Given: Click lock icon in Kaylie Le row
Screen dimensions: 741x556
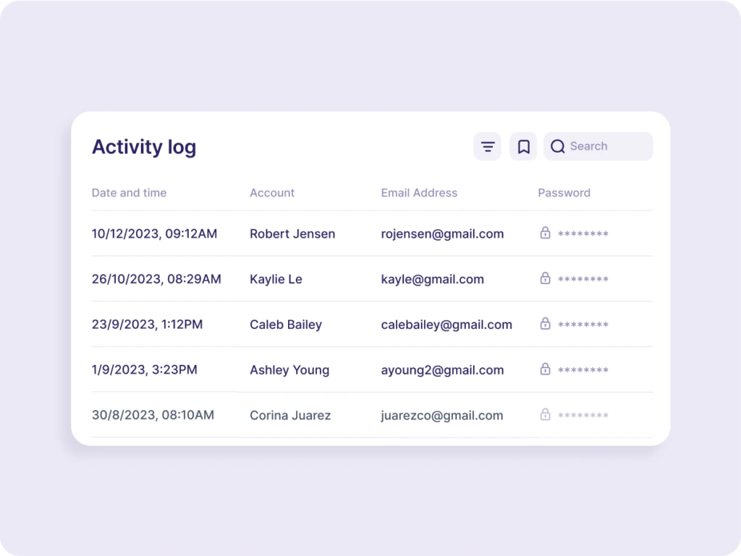Looking at the screenshot, I should pos(545,278).
